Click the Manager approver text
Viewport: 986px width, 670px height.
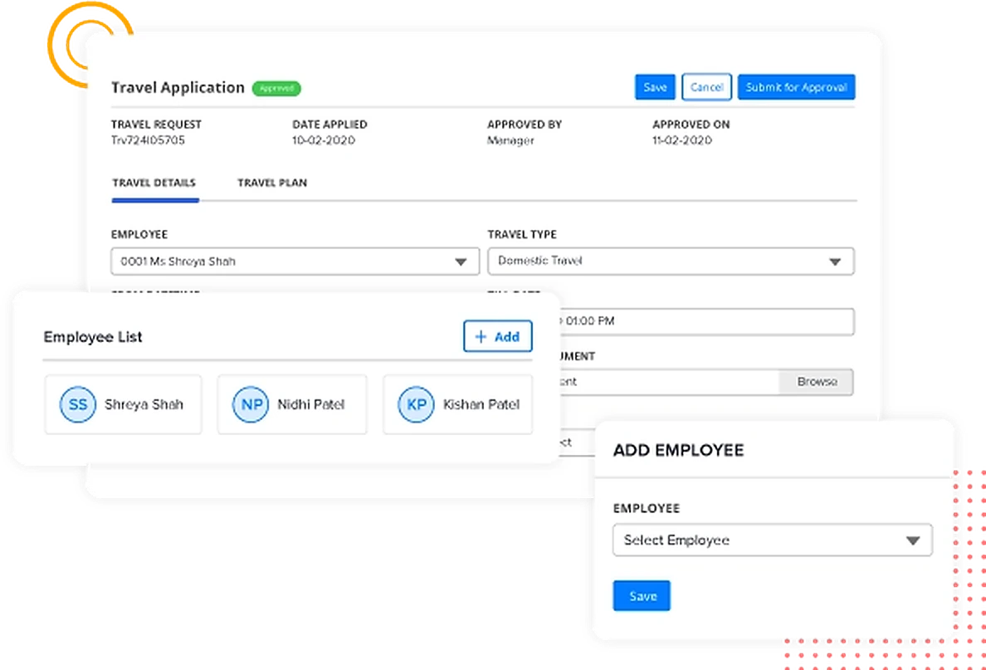click(x=510, y=140)
